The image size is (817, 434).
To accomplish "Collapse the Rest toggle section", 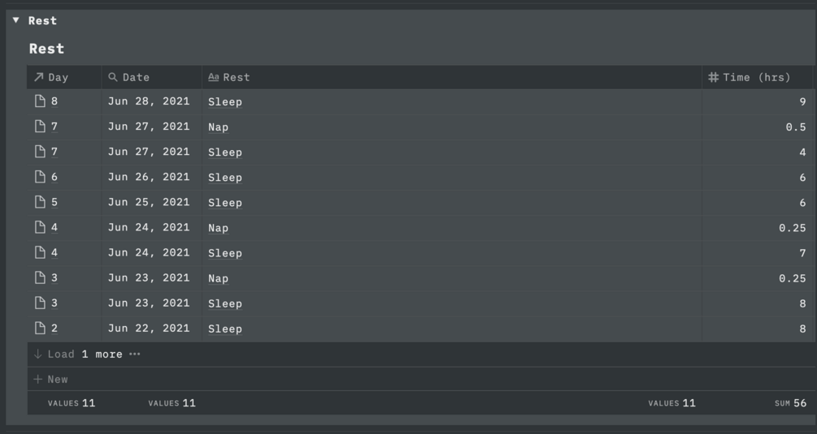I will pos(15,20).
